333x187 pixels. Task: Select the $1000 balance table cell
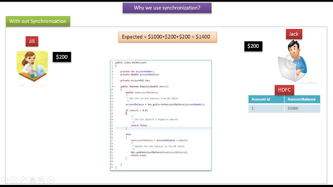tap(302, 109)
